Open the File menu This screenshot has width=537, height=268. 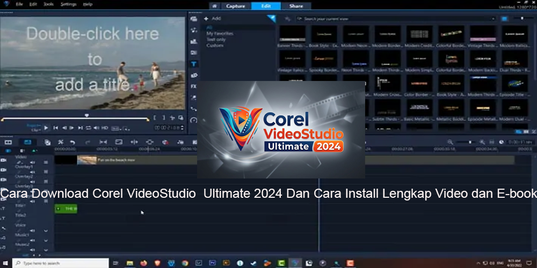[x=19, y=4]
